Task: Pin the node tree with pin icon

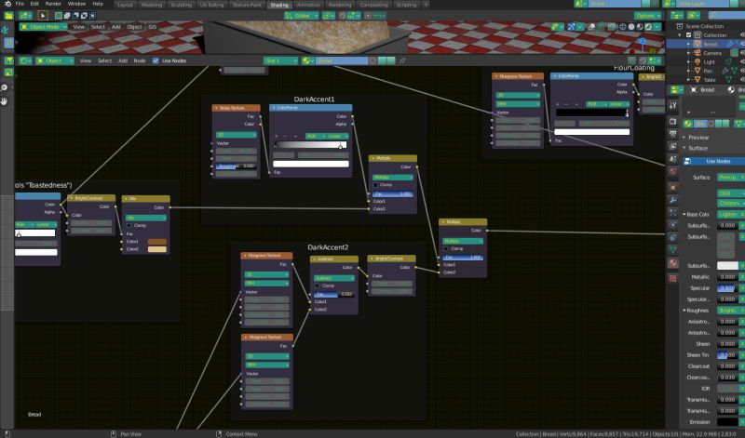Action: pos(402,60)
